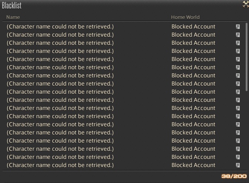Open the memo icon on the sixth row
The height and width of the screenshot is (183, 249).
[238, 67]
